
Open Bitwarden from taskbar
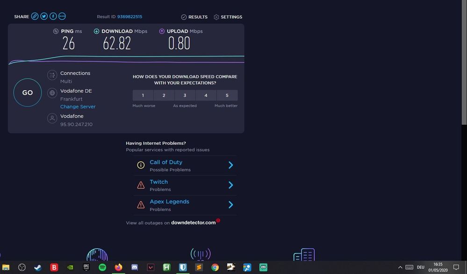click(183, 267)
